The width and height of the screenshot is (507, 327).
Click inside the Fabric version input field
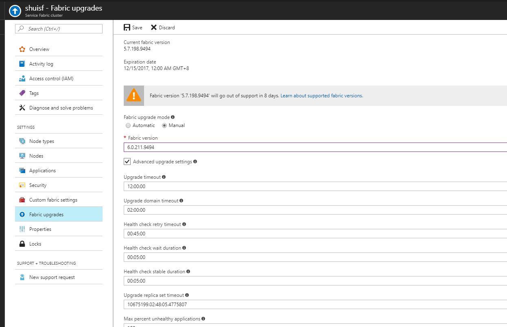pos(203,147)
